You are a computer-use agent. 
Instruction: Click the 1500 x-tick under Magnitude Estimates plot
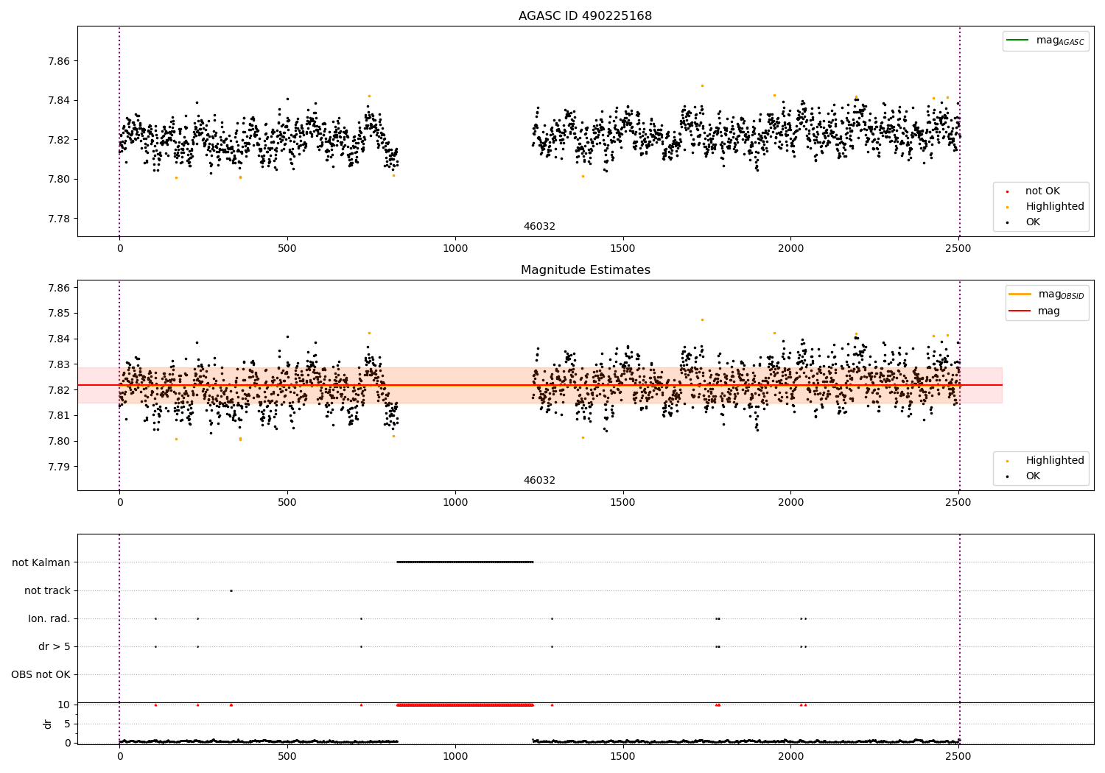tap(623, 503)
